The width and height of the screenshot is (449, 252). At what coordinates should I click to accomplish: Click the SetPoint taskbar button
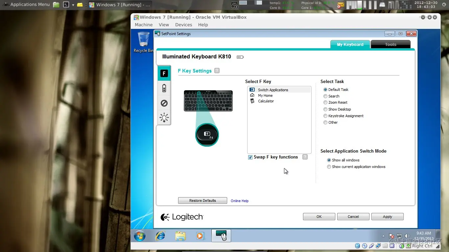221,236
